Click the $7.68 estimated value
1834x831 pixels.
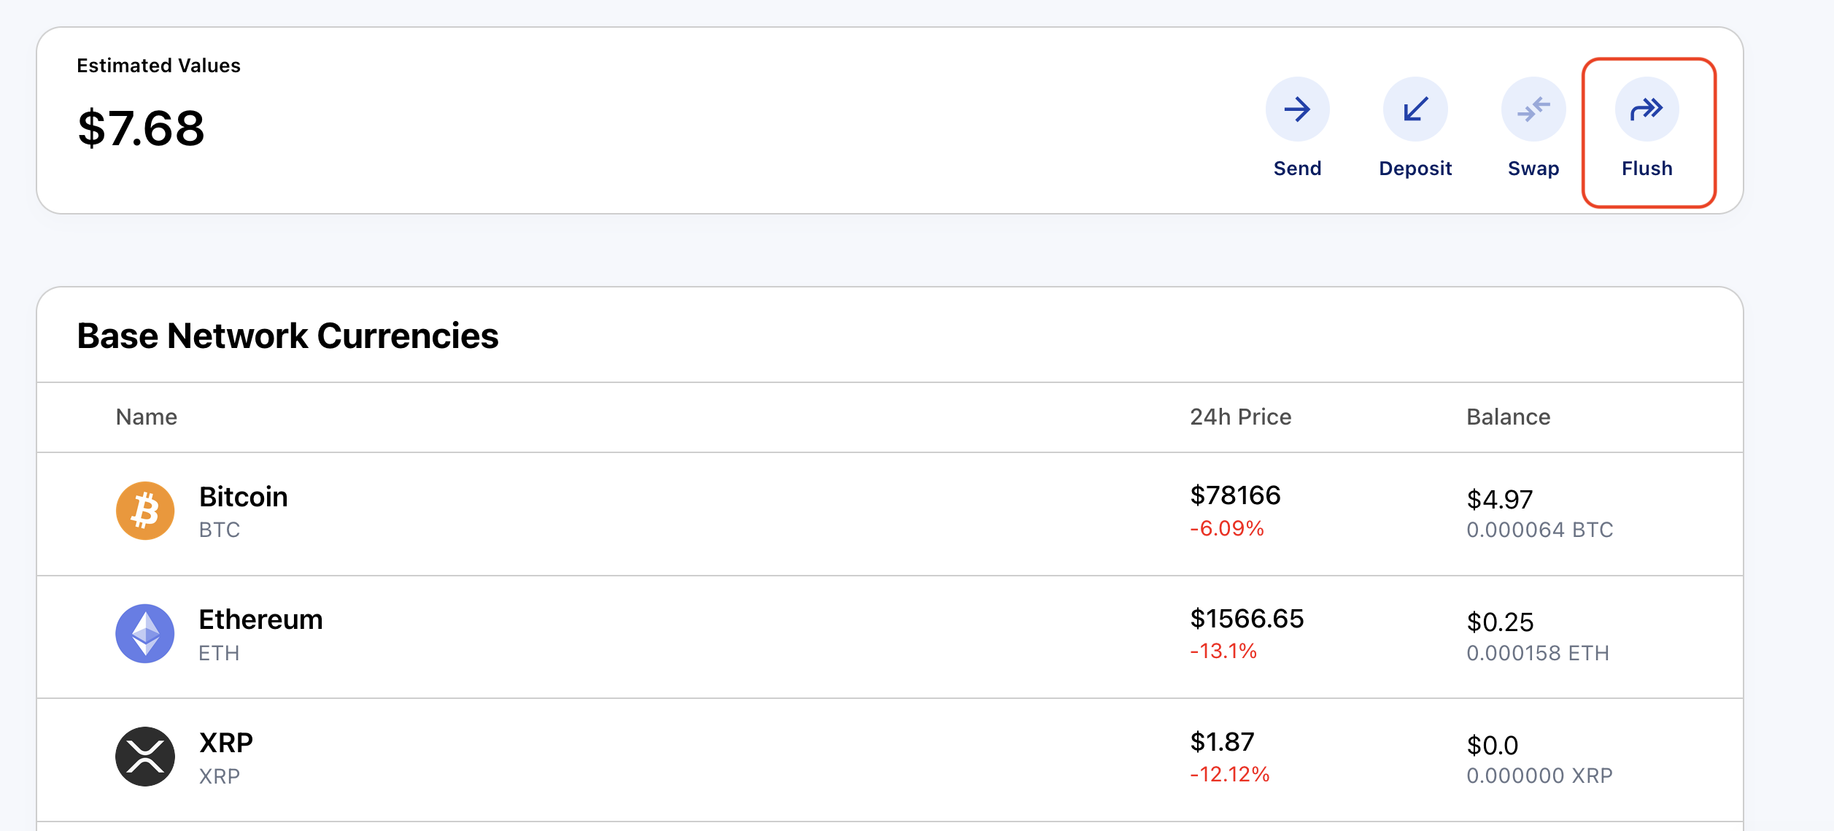click(142, 128)
